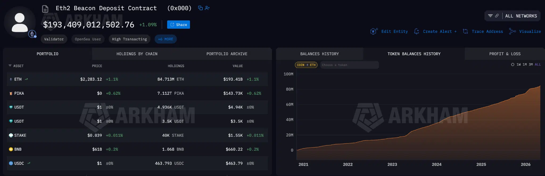Sort by VALUE column header
The height and width of the screenshot is (176, 545).
[238, 66]
